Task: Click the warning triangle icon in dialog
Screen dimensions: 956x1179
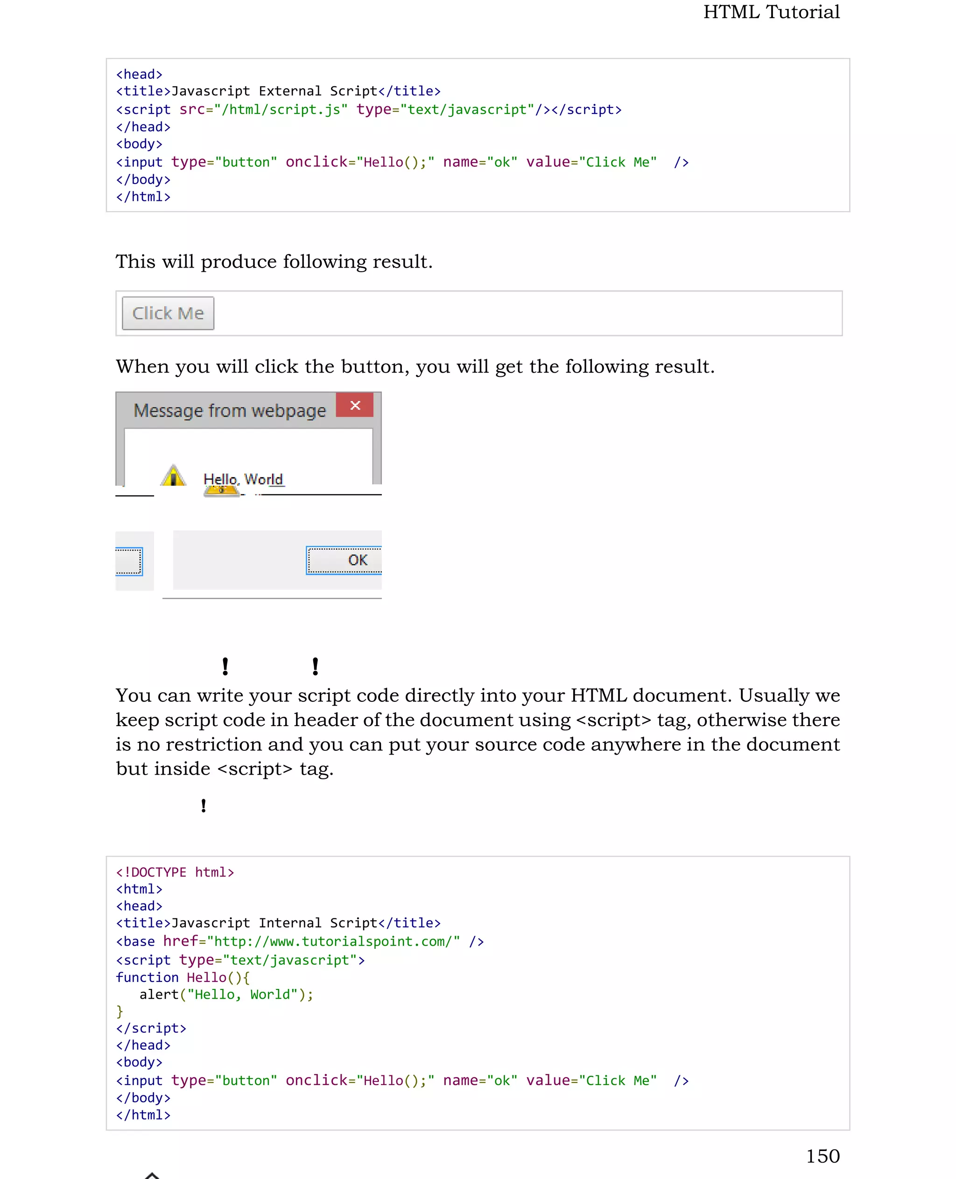Action: point(174,475)
